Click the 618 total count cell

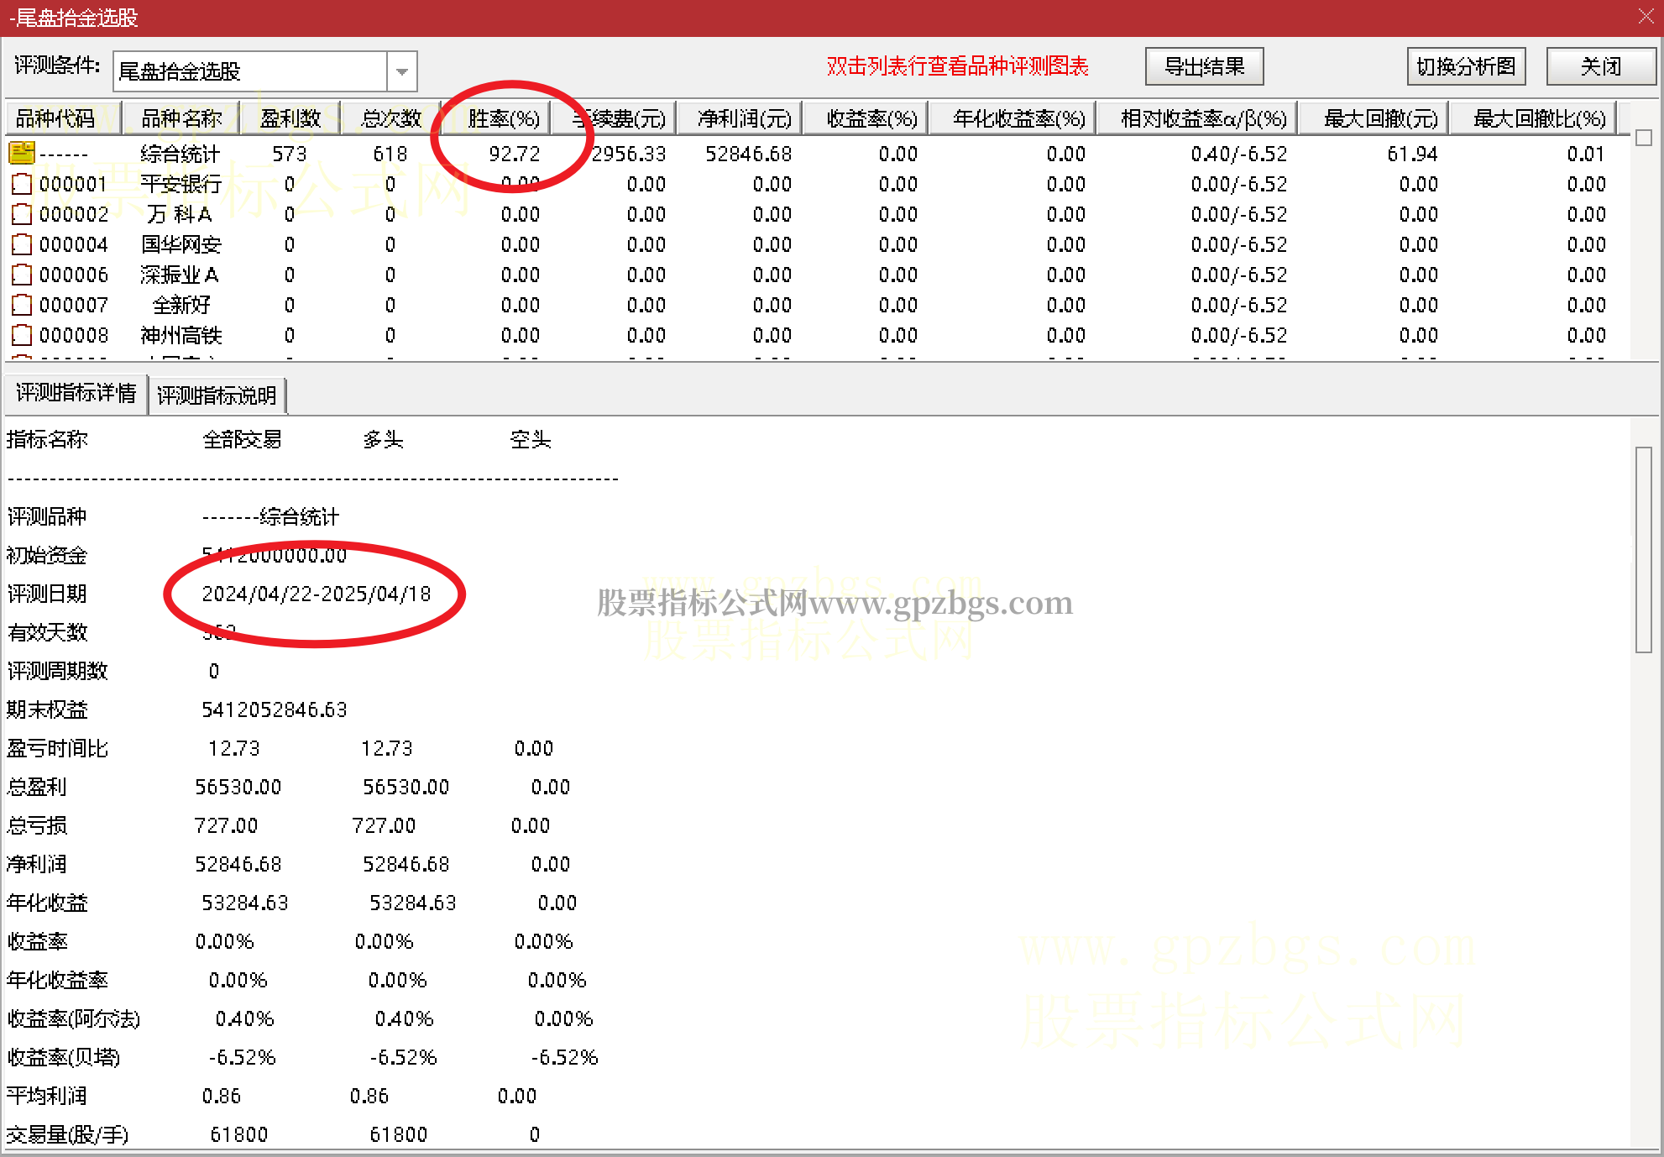coord(390,154)
